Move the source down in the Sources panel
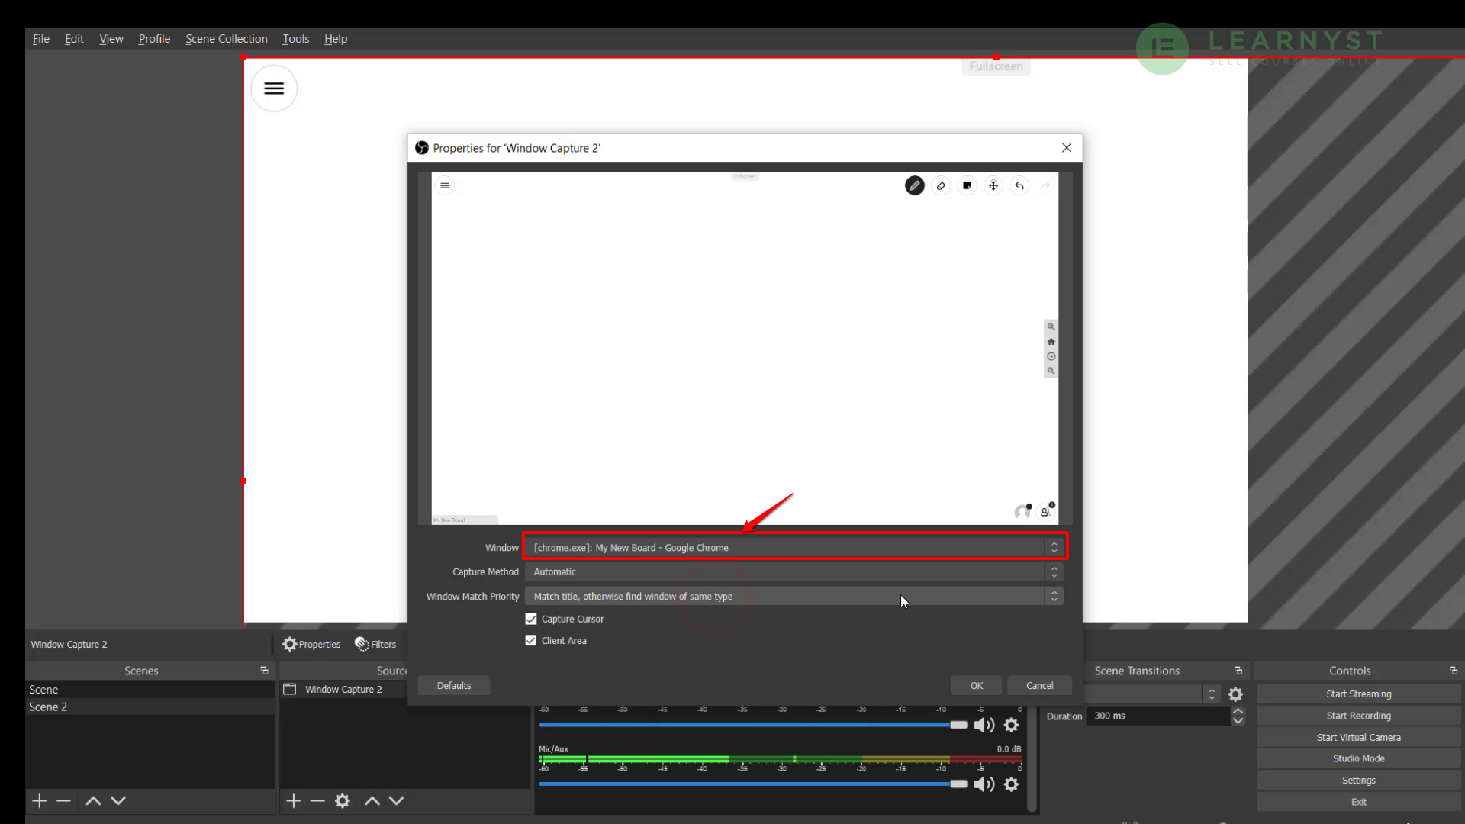 (397, 800)
